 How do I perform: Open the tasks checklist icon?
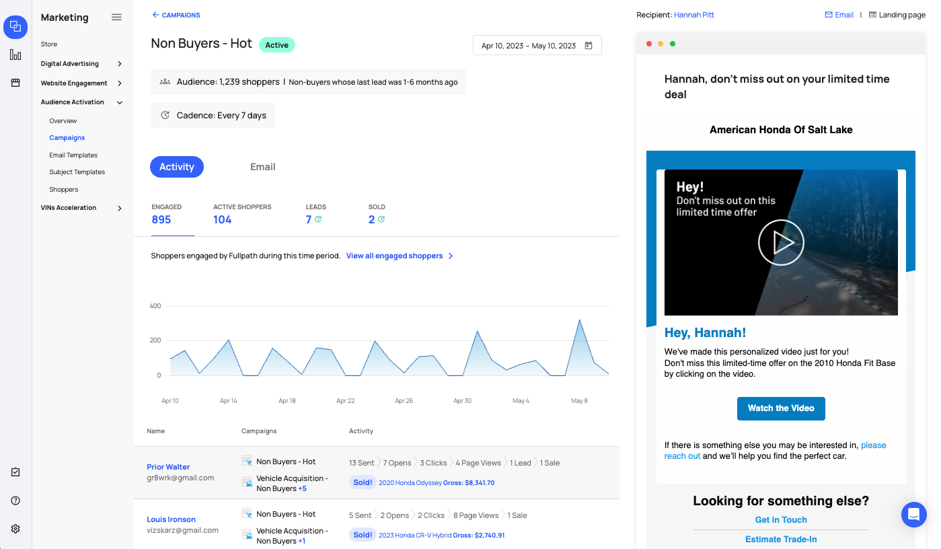15,472
